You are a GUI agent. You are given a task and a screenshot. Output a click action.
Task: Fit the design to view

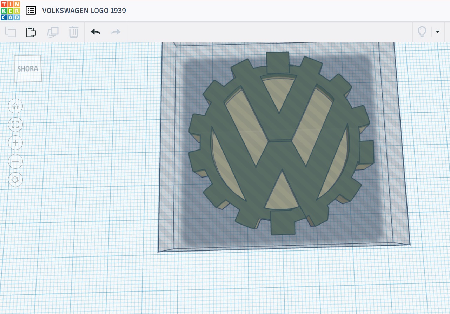[x=15, y=124]
